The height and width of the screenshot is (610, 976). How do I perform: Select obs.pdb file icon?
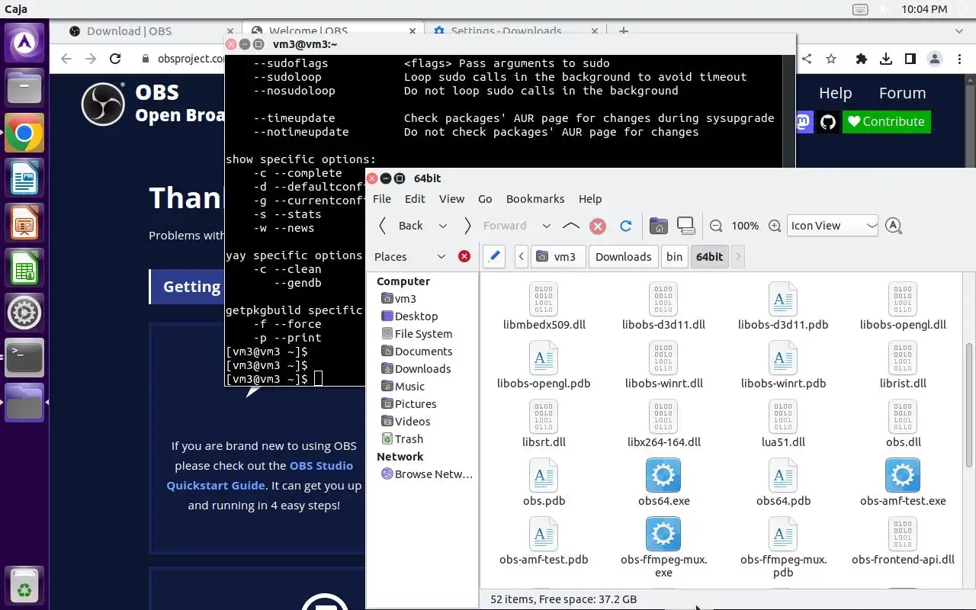(544, 474)
